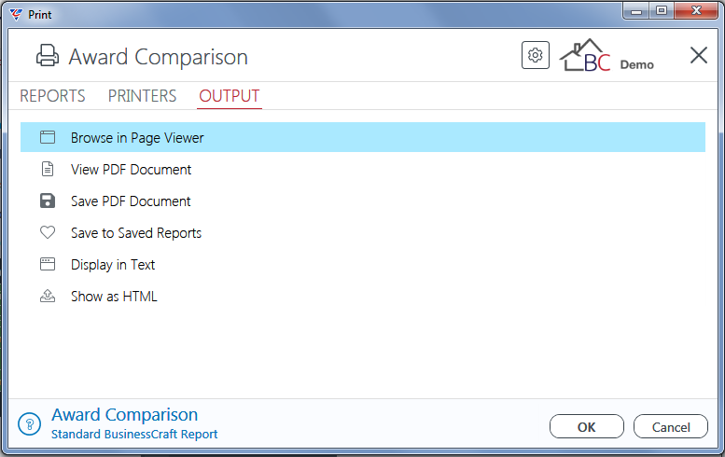Switch to the PRINTERS tab
The width and height of the screenshot is (725, 457).
142,96
